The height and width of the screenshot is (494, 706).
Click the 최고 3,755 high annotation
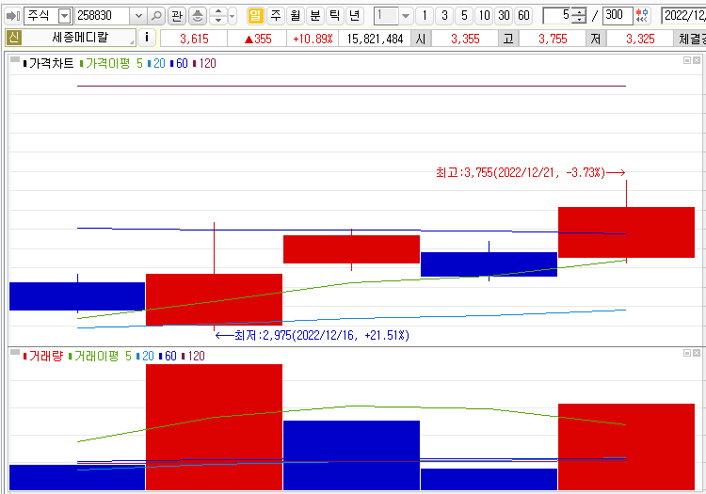point(530,172)
